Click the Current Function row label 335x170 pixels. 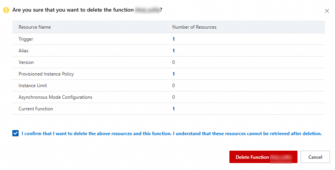[x=36, y=109]
